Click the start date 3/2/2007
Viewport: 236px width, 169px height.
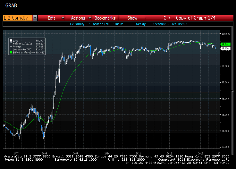(x=159, y=24)
